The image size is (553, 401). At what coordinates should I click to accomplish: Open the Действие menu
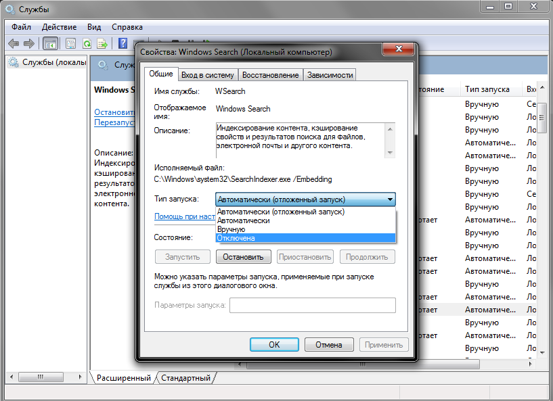click(x=59, y=27)
